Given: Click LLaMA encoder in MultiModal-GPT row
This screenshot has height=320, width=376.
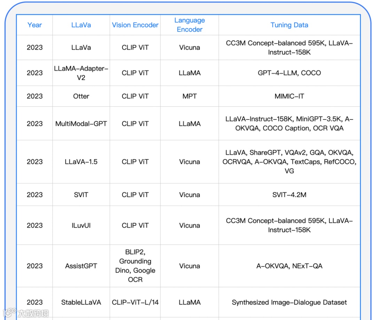Looking at the screenshot, I should coord(189,124).
